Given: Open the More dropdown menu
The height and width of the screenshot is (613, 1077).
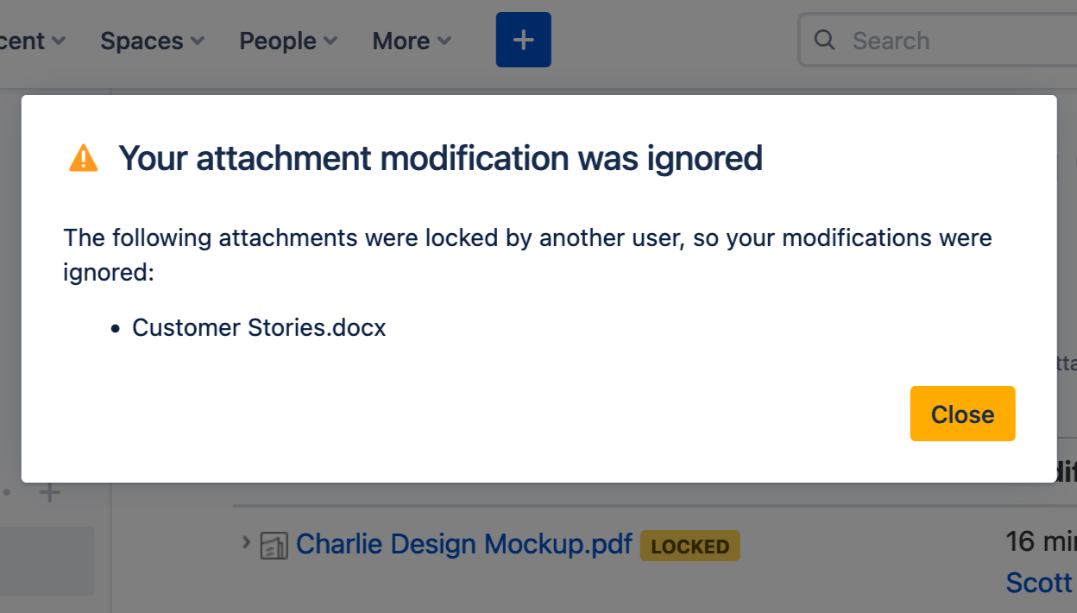Looking at the screenshot, I should pos(411,41).
